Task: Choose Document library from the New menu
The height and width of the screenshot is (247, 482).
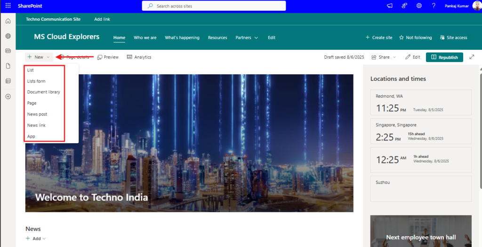Action: click(44, 92)
